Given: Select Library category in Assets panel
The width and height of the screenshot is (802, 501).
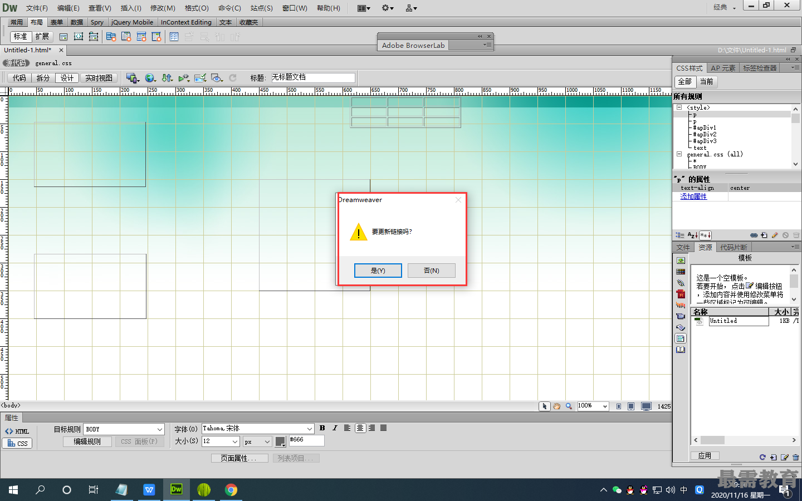Looking at the screenshot, I should 681,350.
